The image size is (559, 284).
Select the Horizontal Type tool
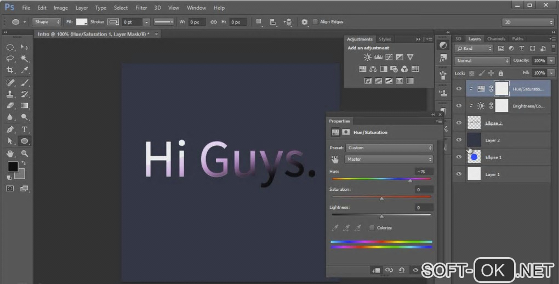(x=25, y=129)
